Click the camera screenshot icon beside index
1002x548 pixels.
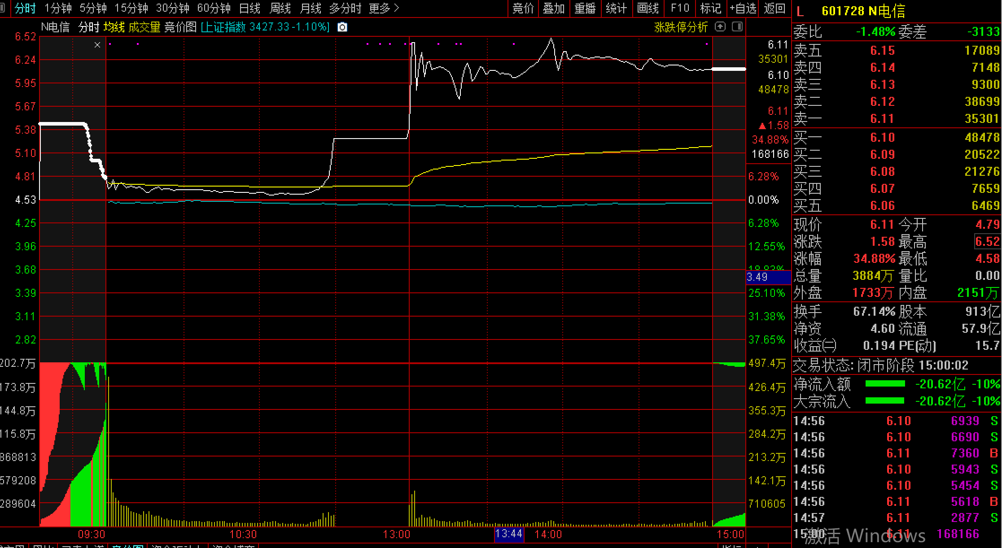click(x=342, y=27)
